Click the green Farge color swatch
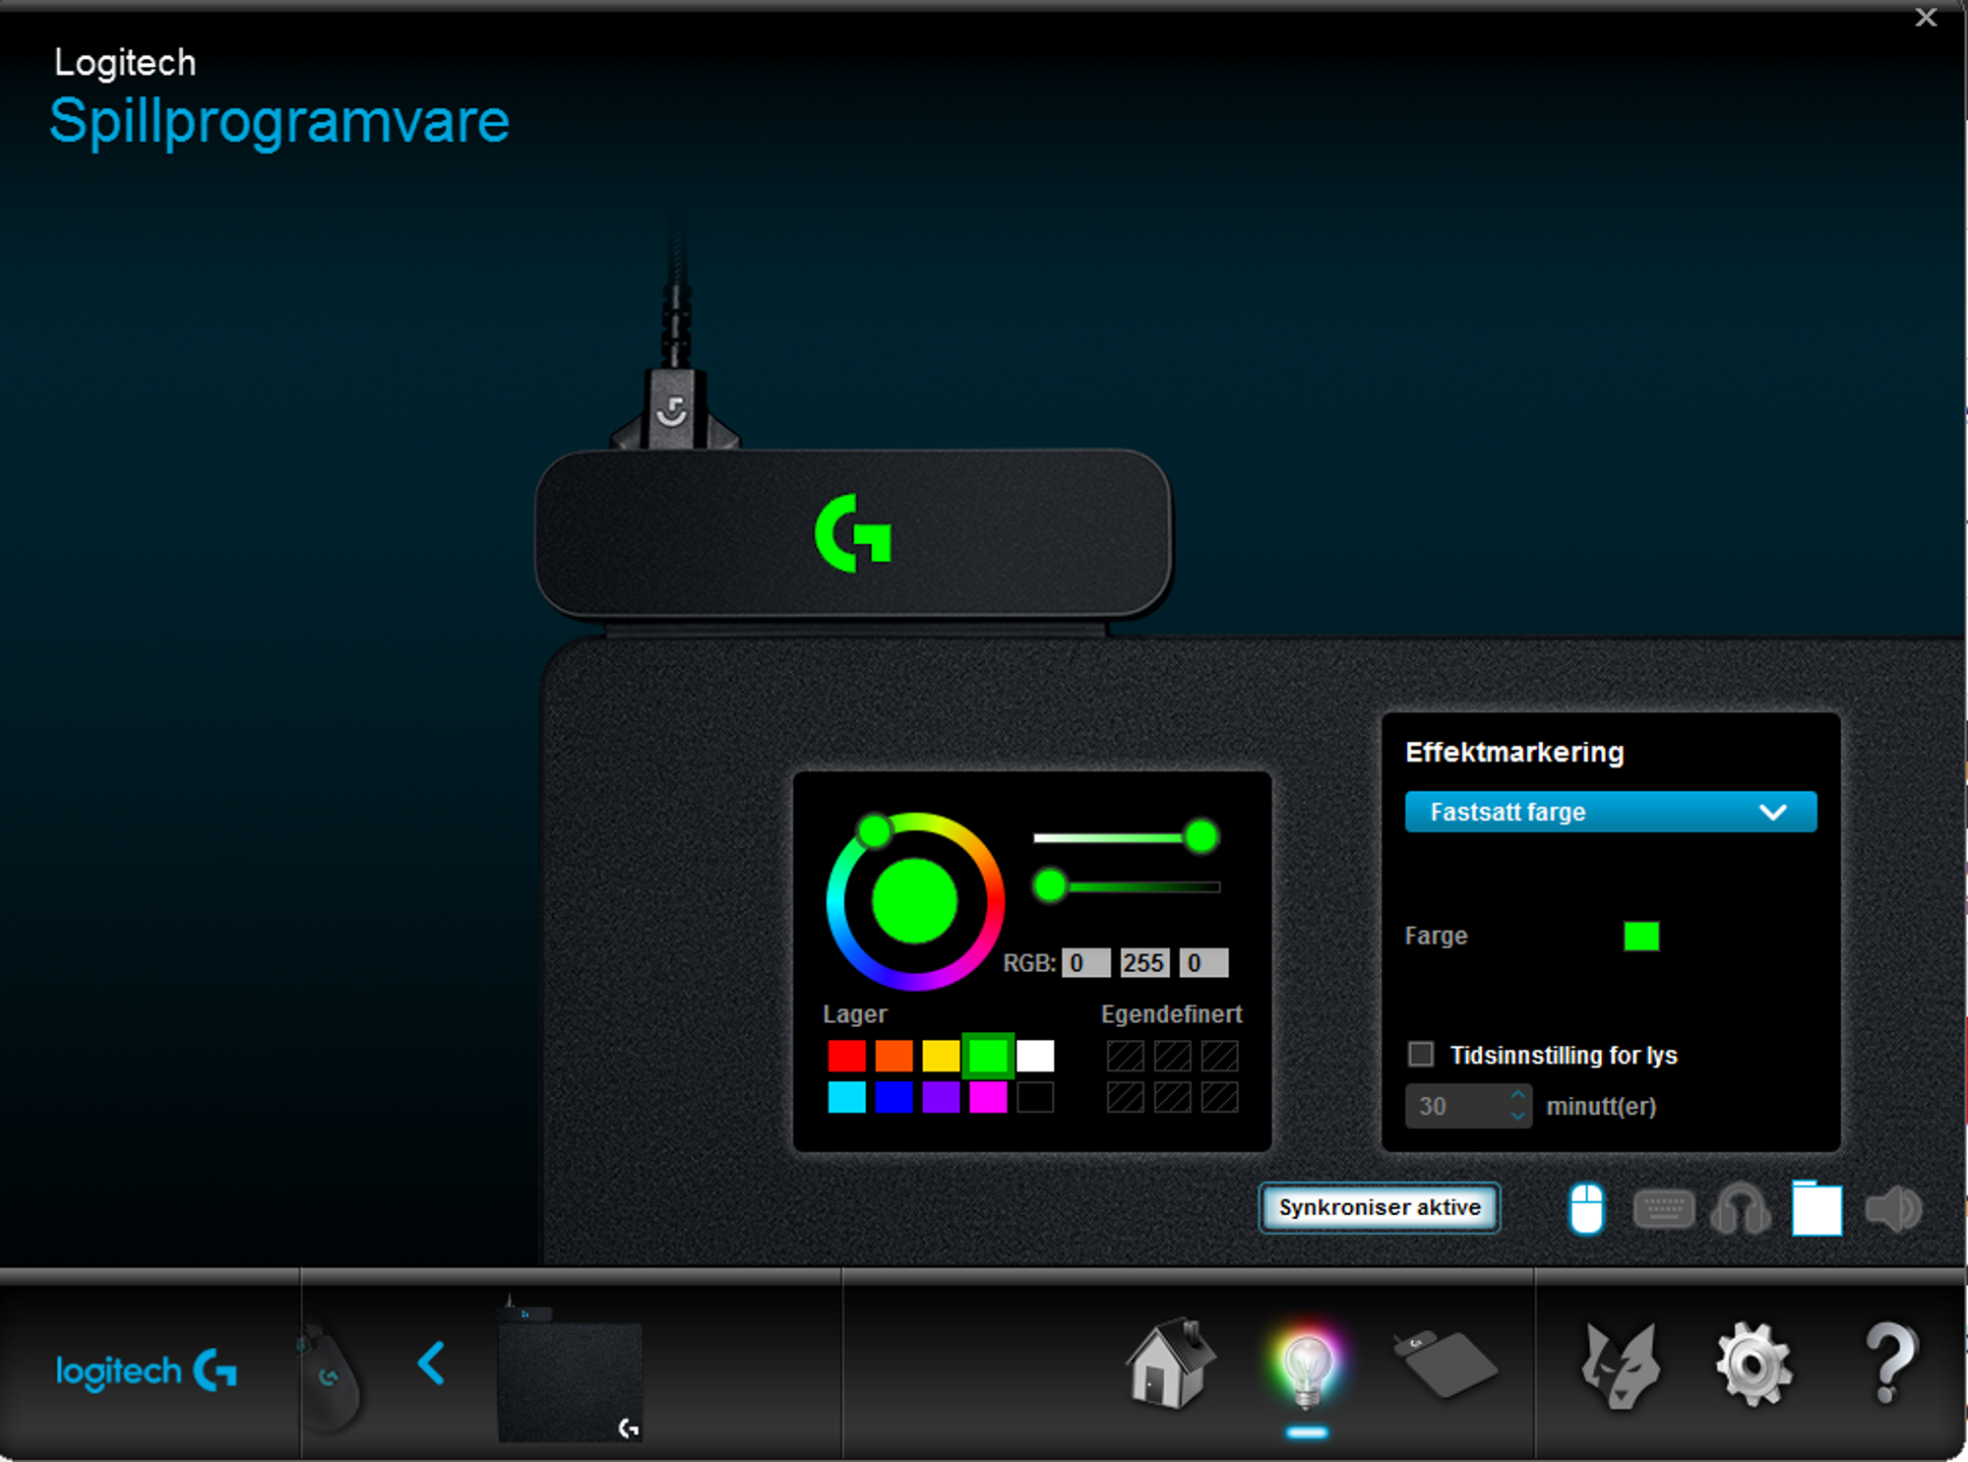The height and width of the screenshot is (1462, 1968). 1640,936
